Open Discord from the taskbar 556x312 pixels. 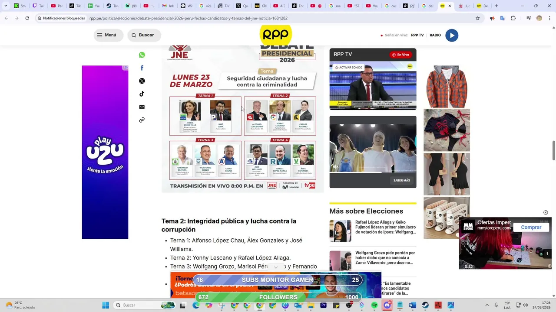coord(387,305)
